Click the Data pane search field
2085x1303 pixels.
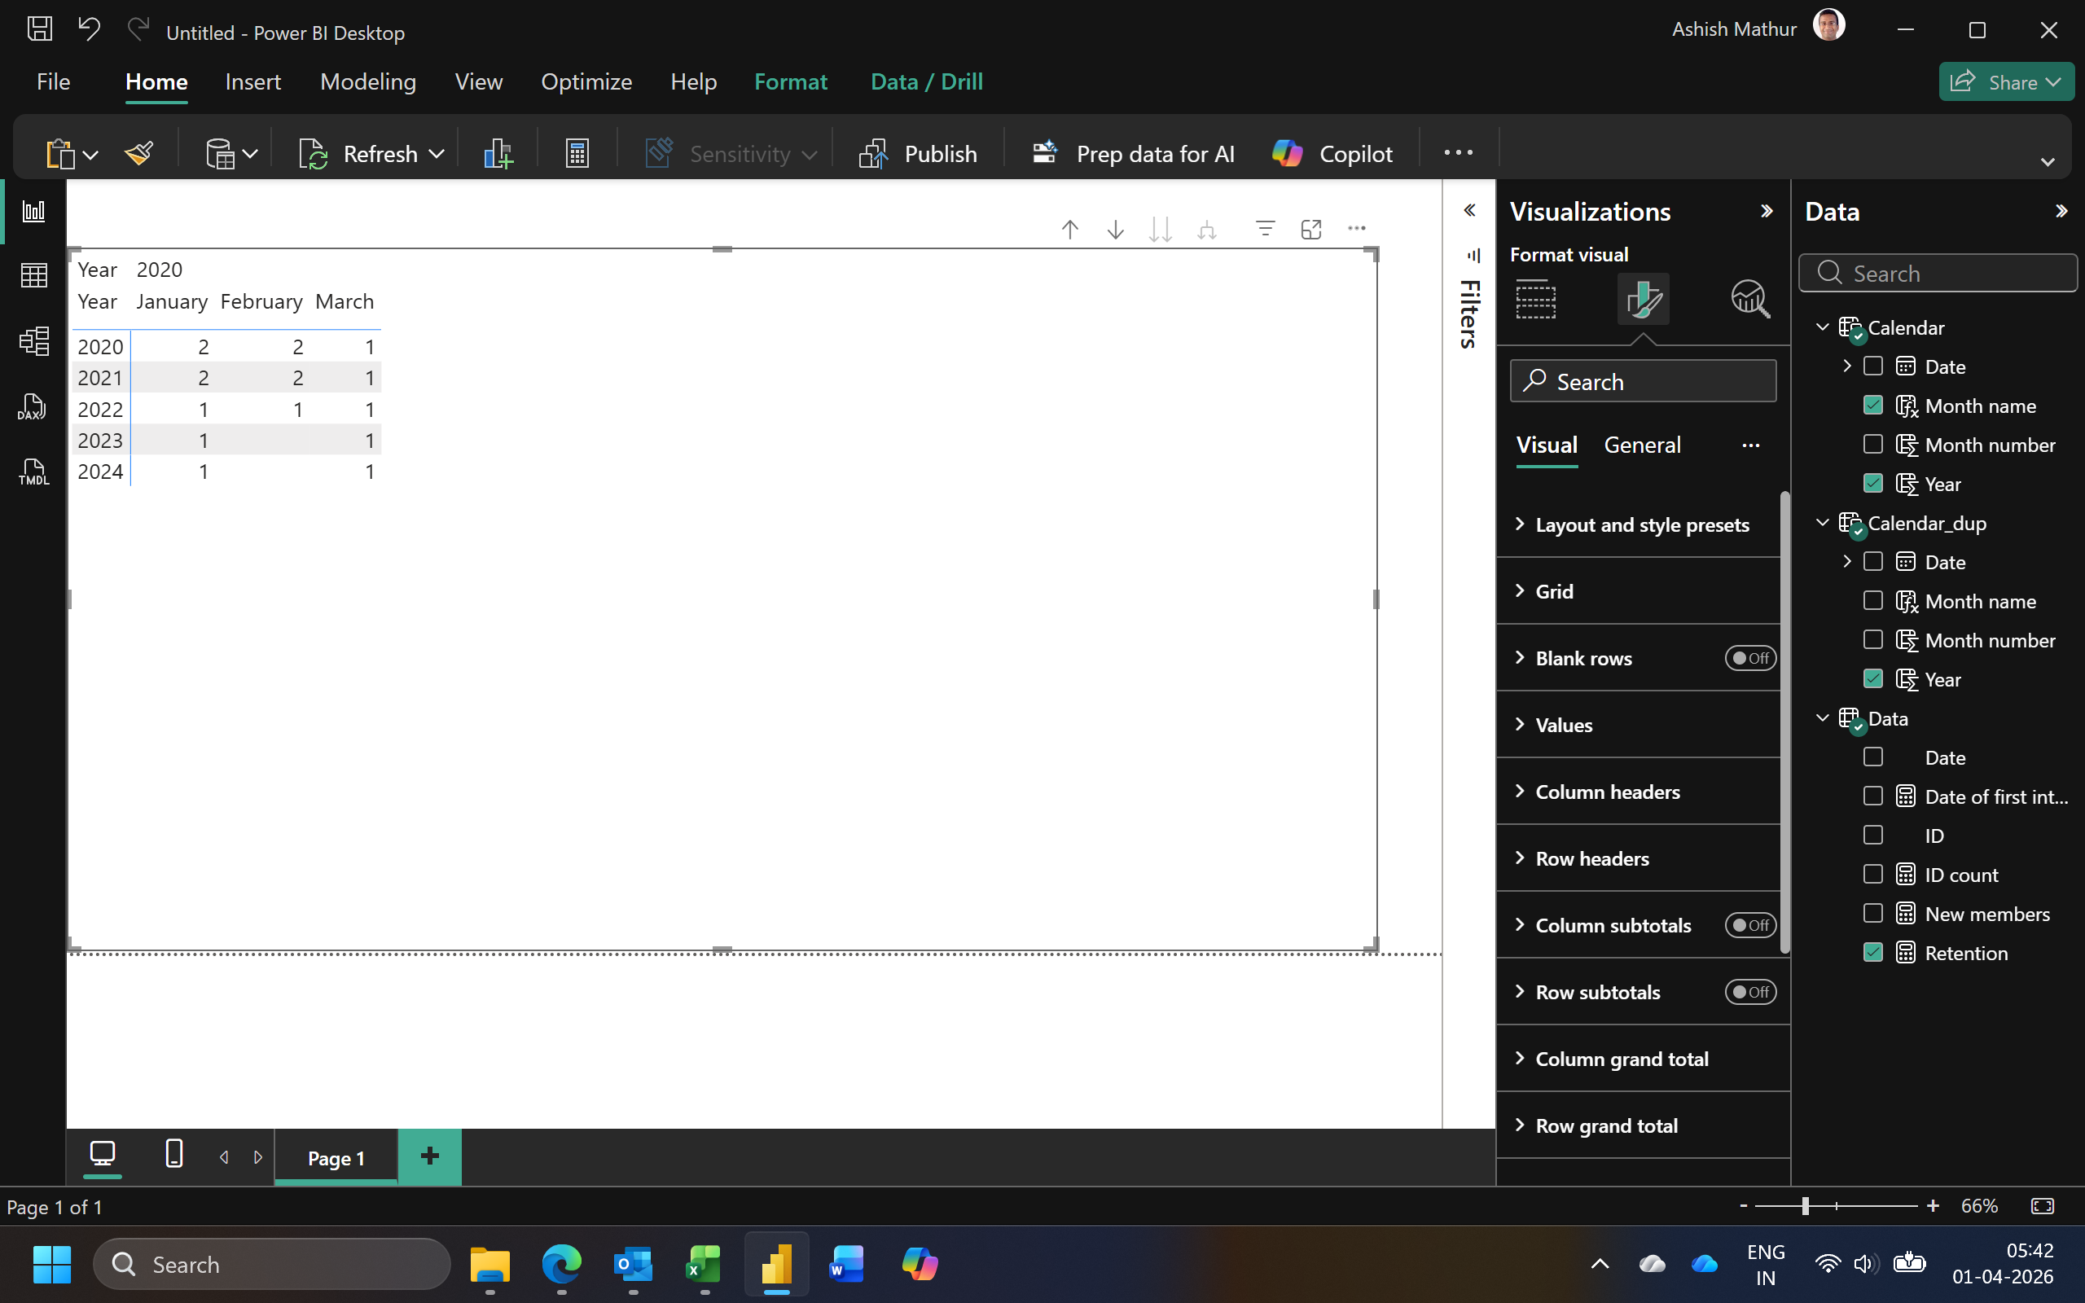tap(1938, 273)
